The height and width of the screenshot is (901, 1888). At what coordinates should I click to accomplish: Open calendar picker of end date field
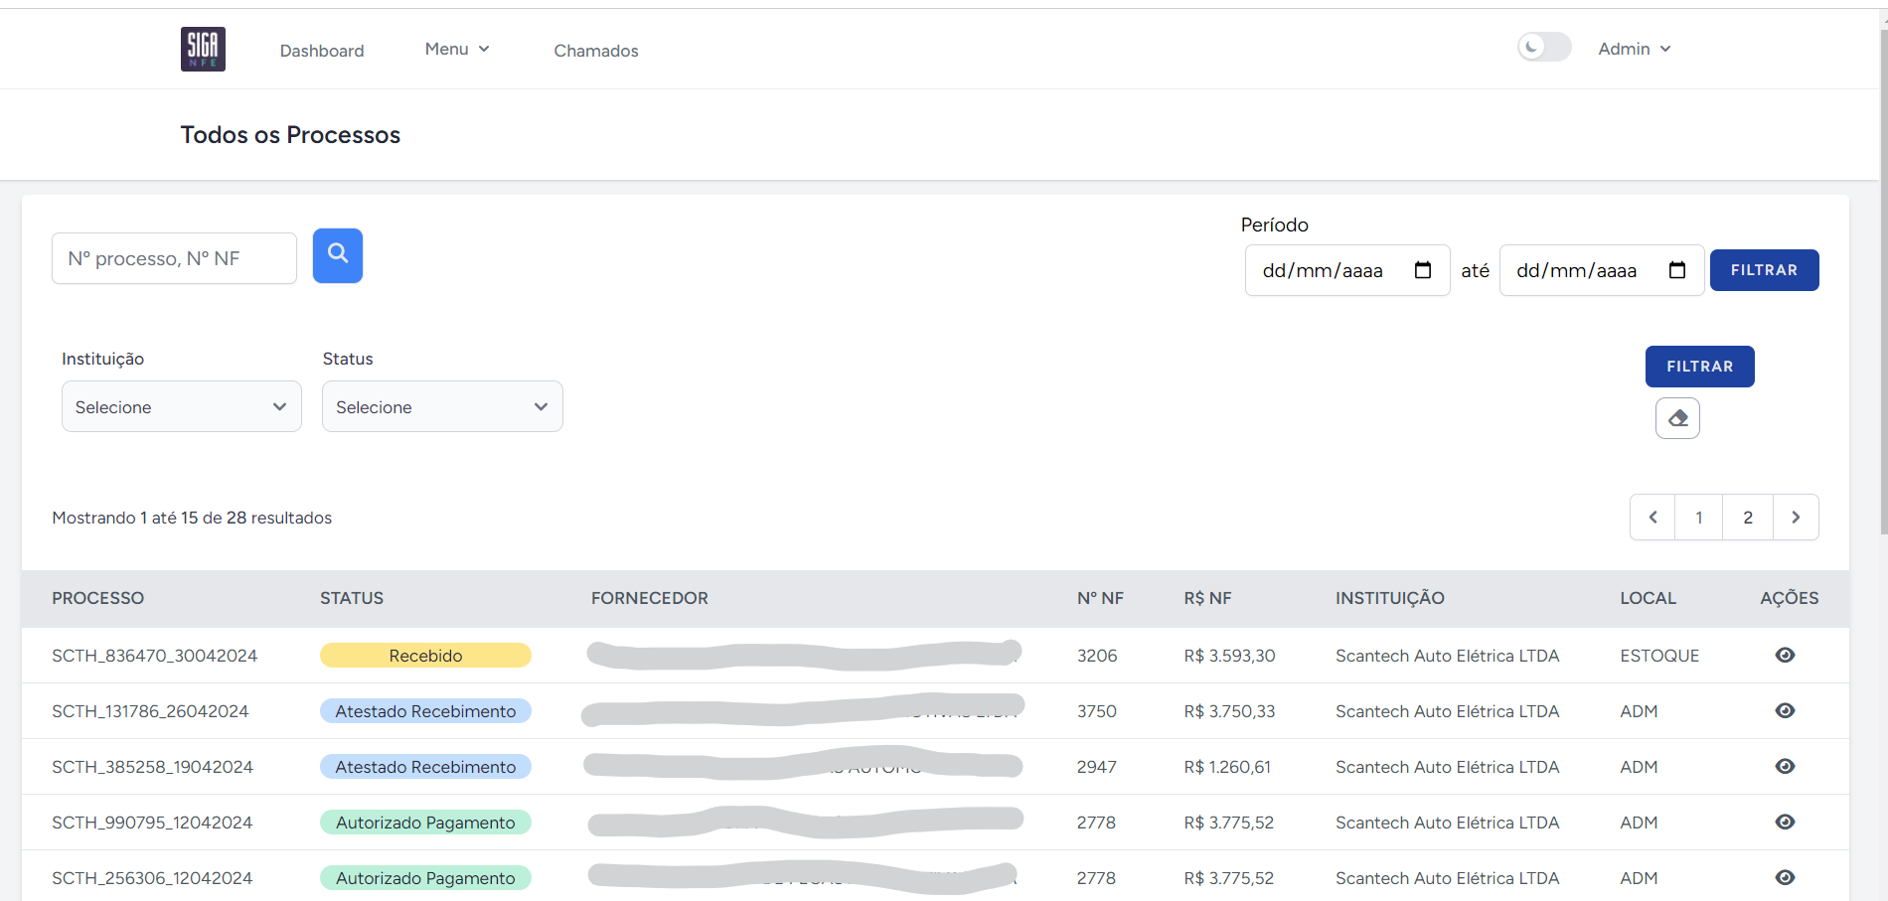coord(1677,270)
